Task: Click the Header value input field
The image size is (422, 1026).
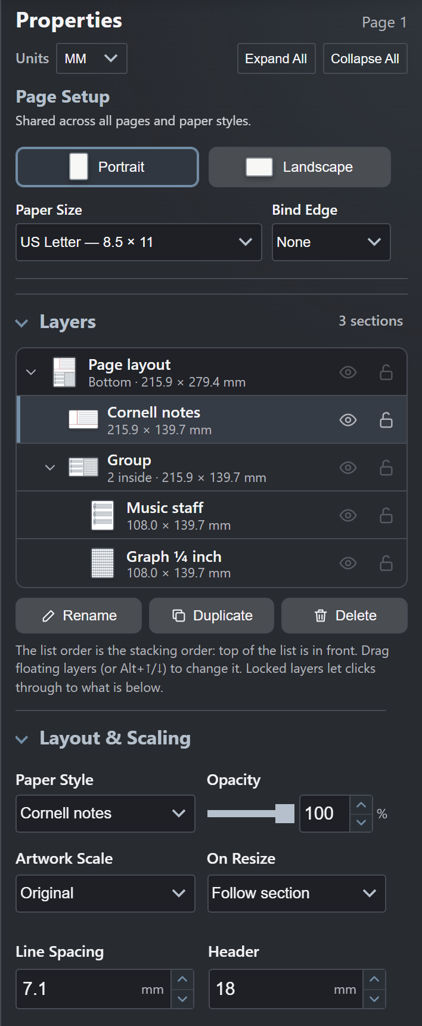Action: coord(287,989)
